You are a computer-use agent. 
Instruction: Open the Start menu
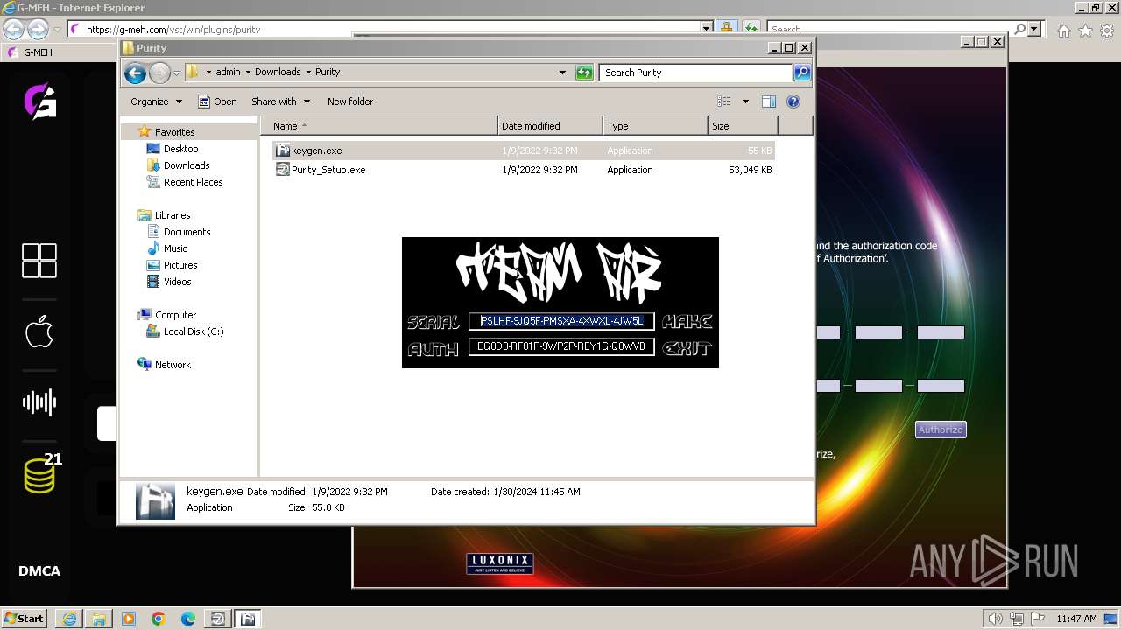[x=24, y=618]
